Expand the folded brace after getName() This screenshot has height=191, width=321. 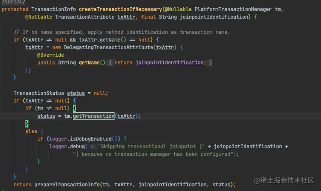coord(110,63)
